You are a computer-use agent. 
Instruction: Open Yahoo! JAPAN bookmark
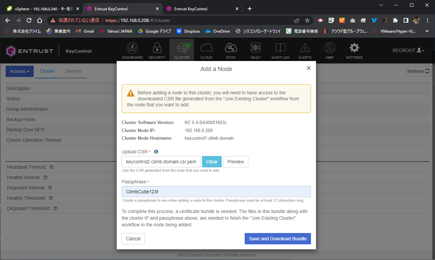point(116,31)
